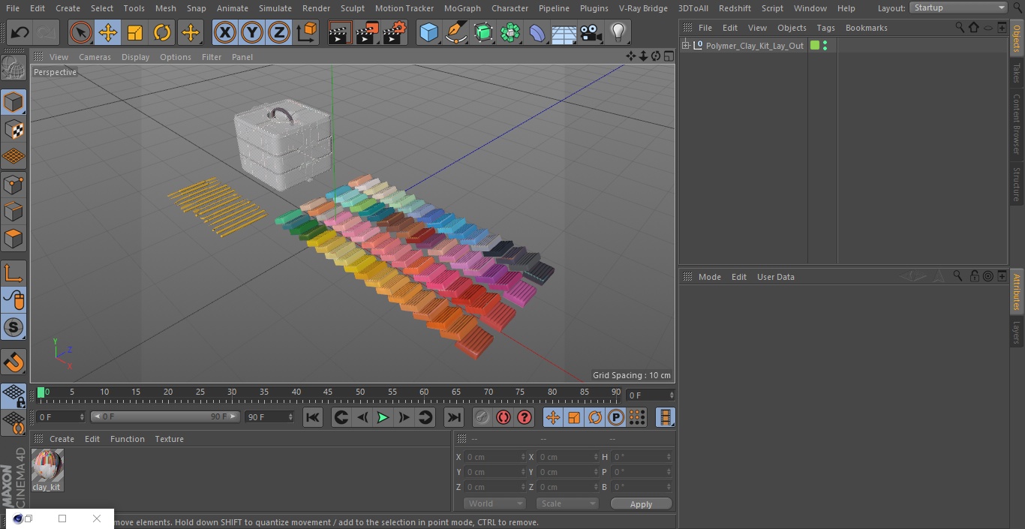Toggle Position keyframe recording
The height and width of the screenshot is (529, 1025).
553,417
